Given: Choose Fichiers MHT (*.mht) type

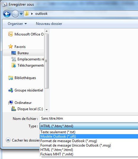Looking at the screenshot, I should (x=89, y=154).
